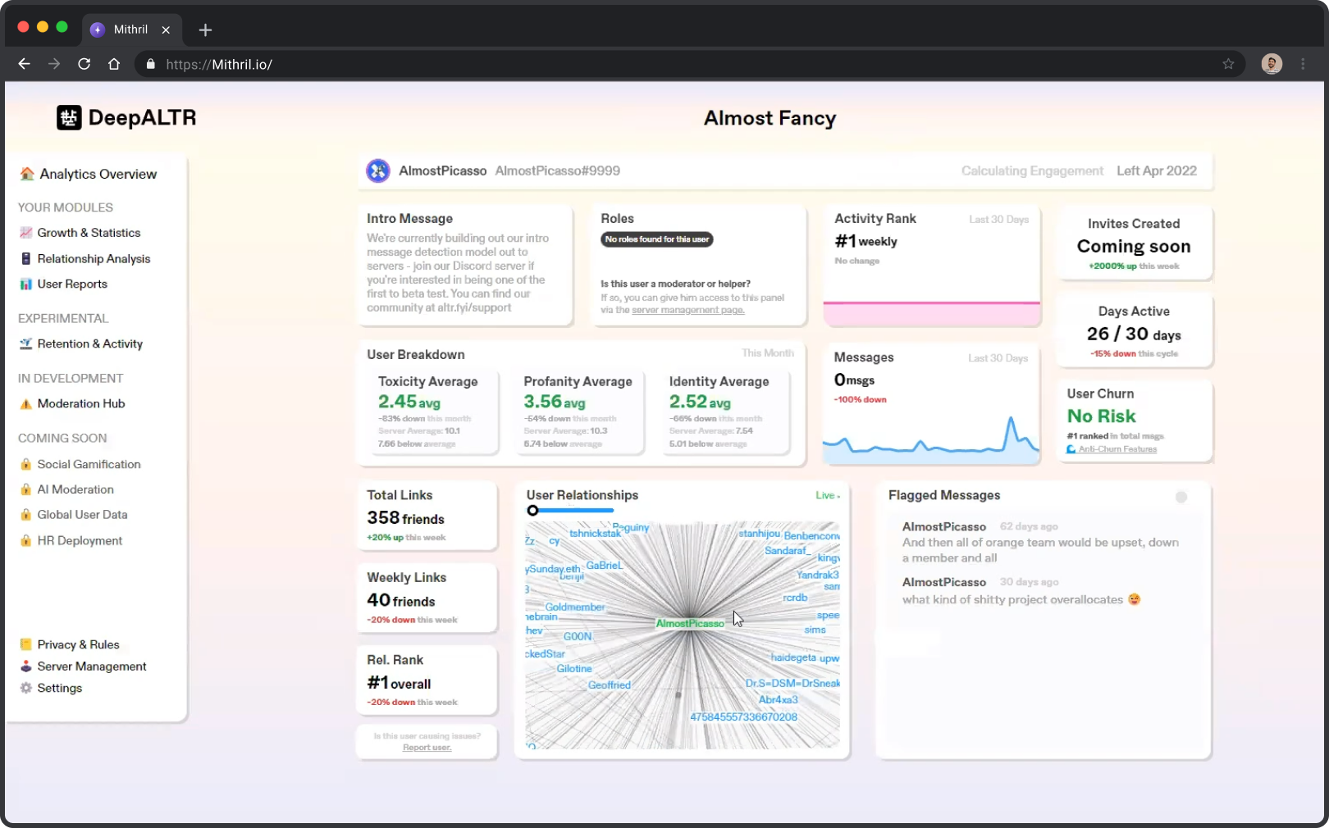Select the Mithril browser tab
Image resolution: width=1329 pixels, height=828 pixels.
(130, 30)
